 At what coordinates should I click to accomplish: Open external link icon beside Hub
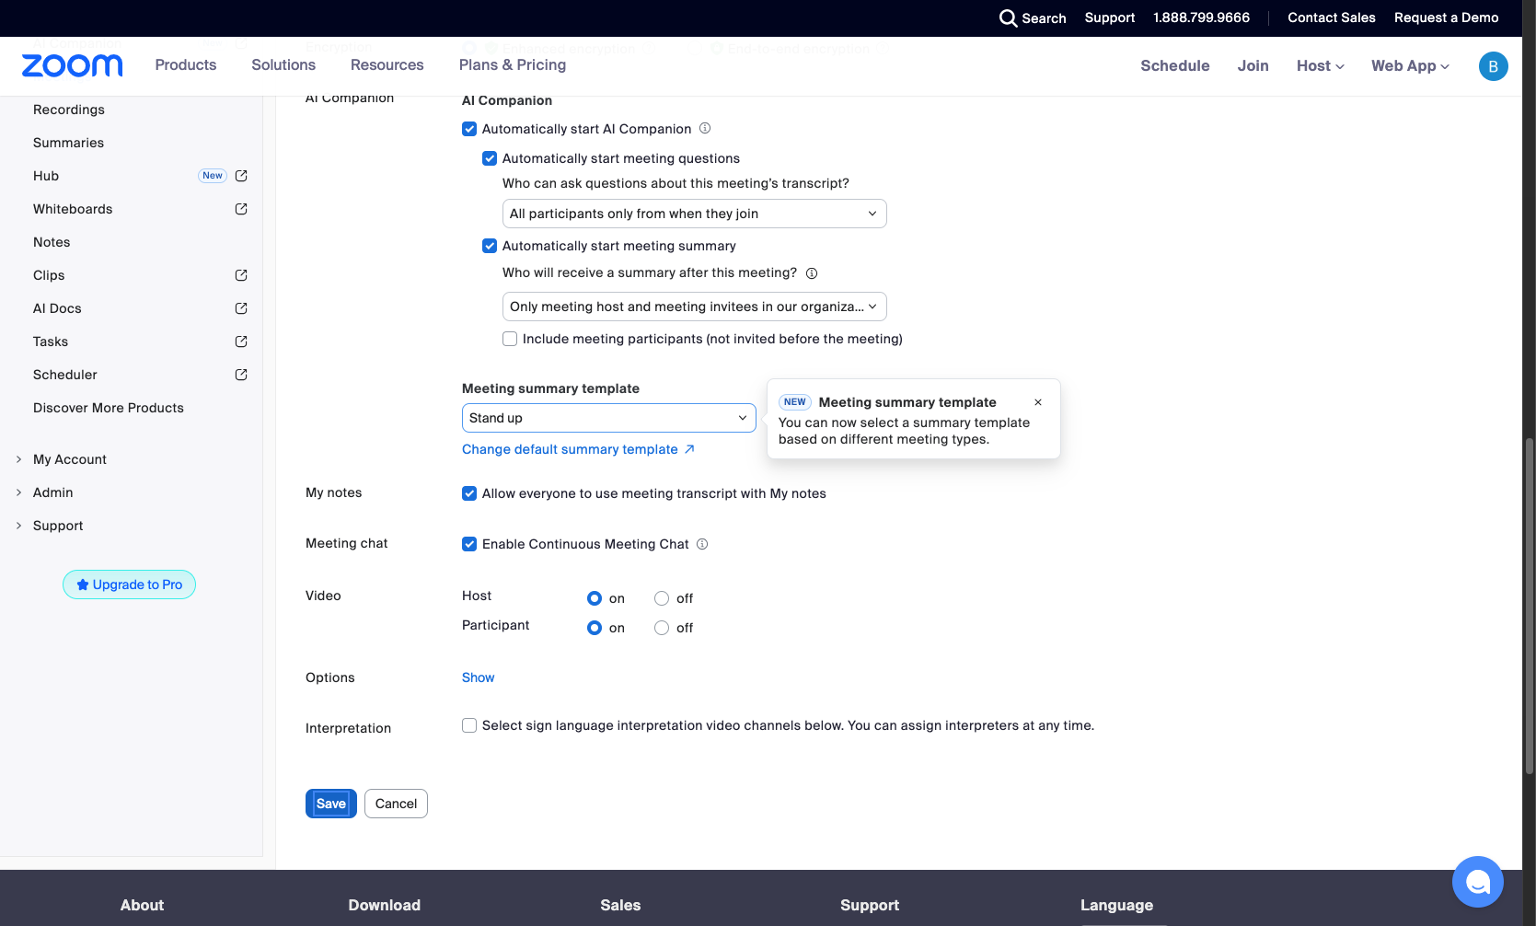coord(241,176)
